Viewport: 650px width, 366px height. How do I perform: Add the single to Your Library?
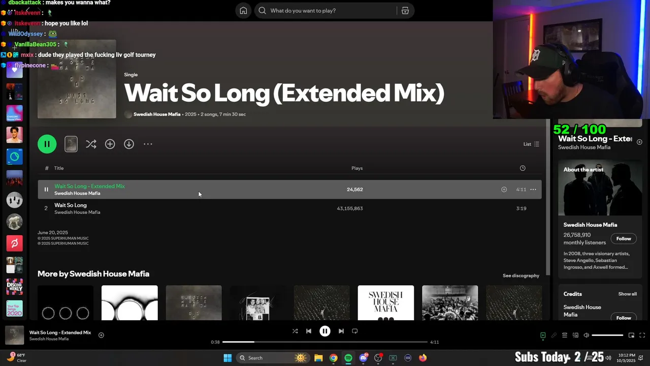(110, 144)
